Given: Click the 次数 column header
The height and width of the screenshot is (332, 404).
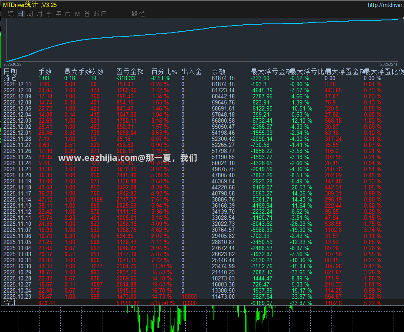Looking at the screenshot, I should [97, 72].
